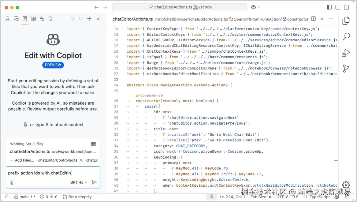Click Bmp dmprfy status item
357x202 pixels.
tap(77, 197)
